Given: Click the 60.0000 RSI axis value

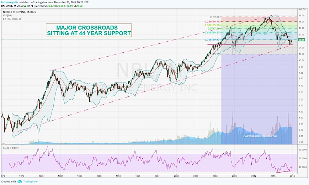Looking at the screenshot, I should [x=303, y=158].
